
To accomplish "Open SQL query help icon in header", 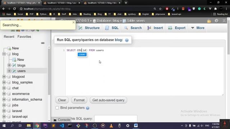I will click(127, 40).
